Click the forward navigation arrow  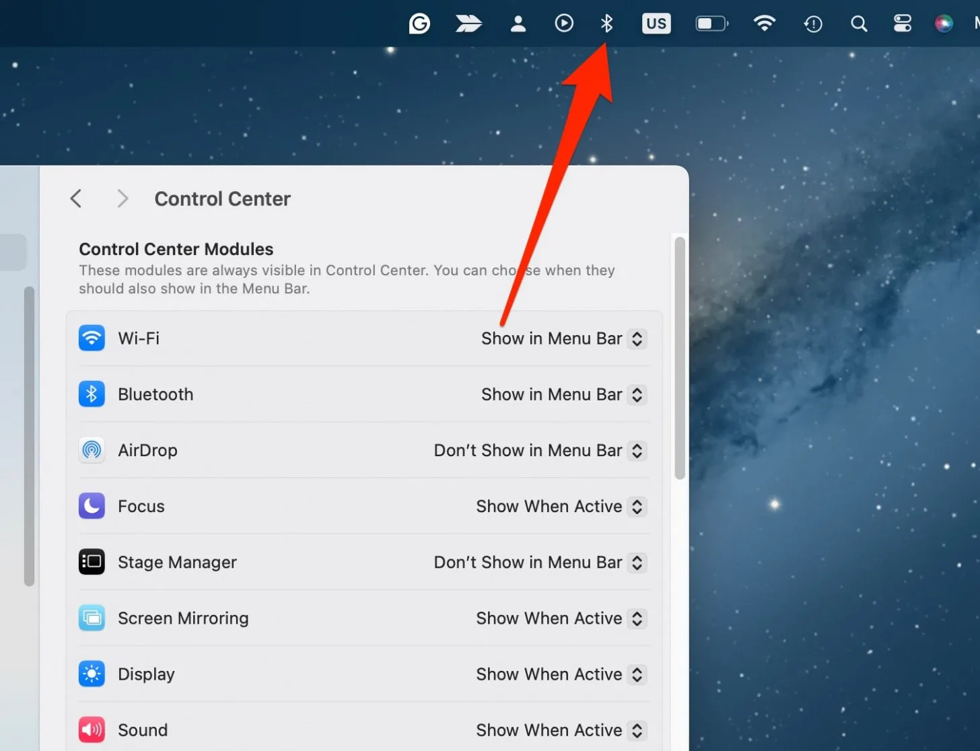[x=122, y=199]
